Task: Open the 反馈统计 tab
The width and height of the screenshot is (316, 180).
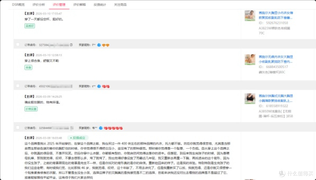Action: 100,4
